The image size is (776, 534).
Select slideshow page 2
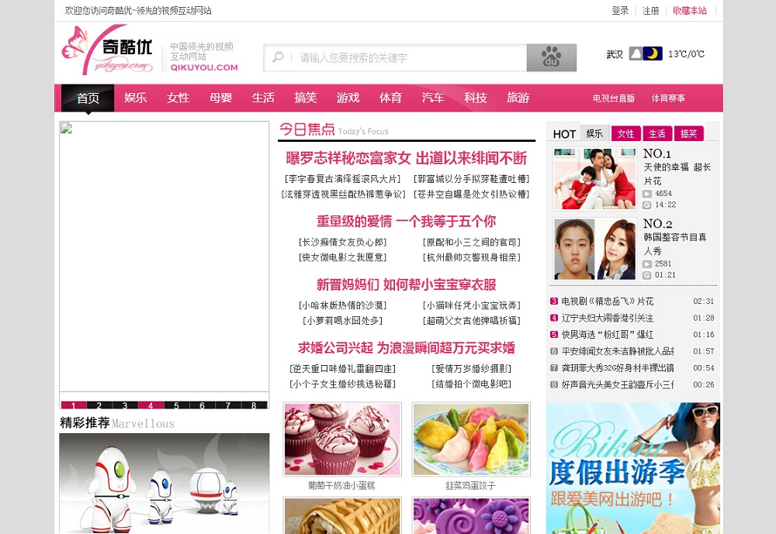tap(99, 405)
